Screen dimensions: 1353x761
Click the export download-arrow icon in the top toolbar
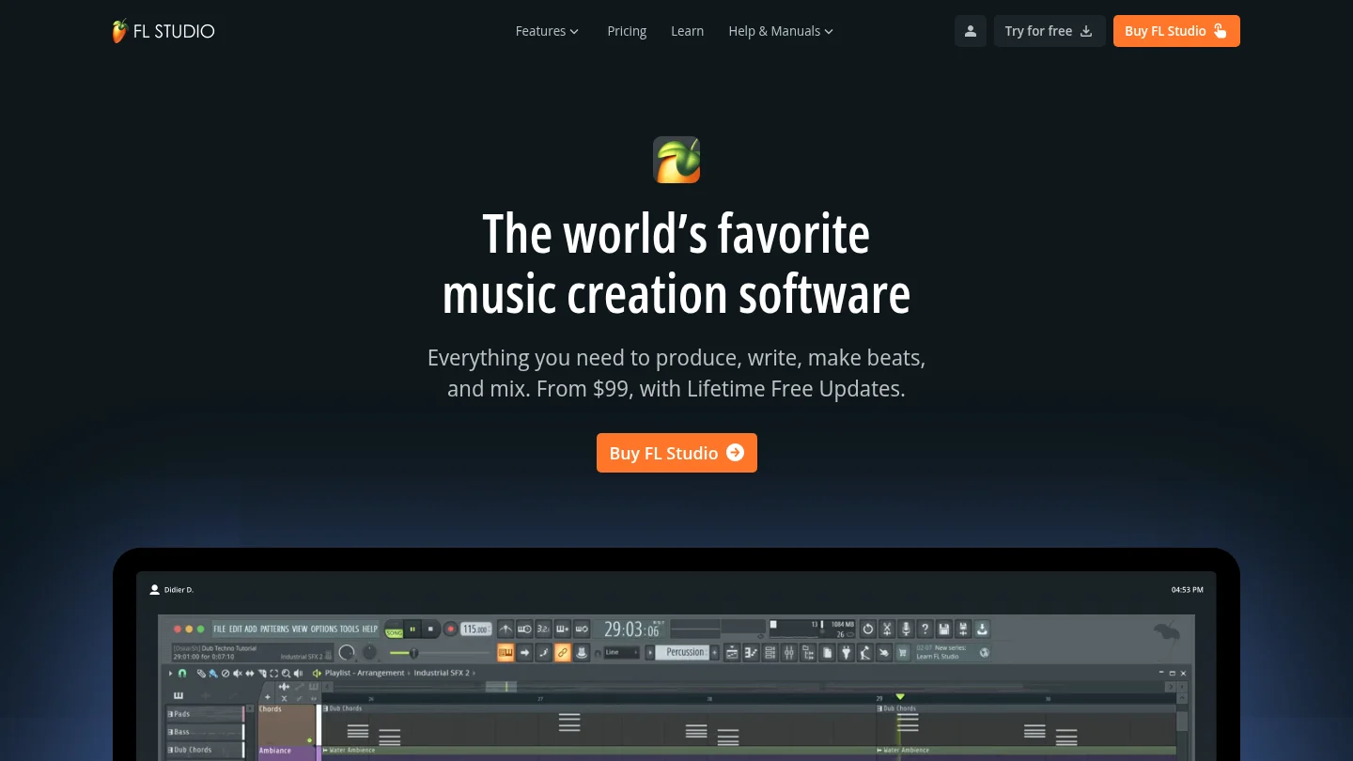click(x=982, y=629)
